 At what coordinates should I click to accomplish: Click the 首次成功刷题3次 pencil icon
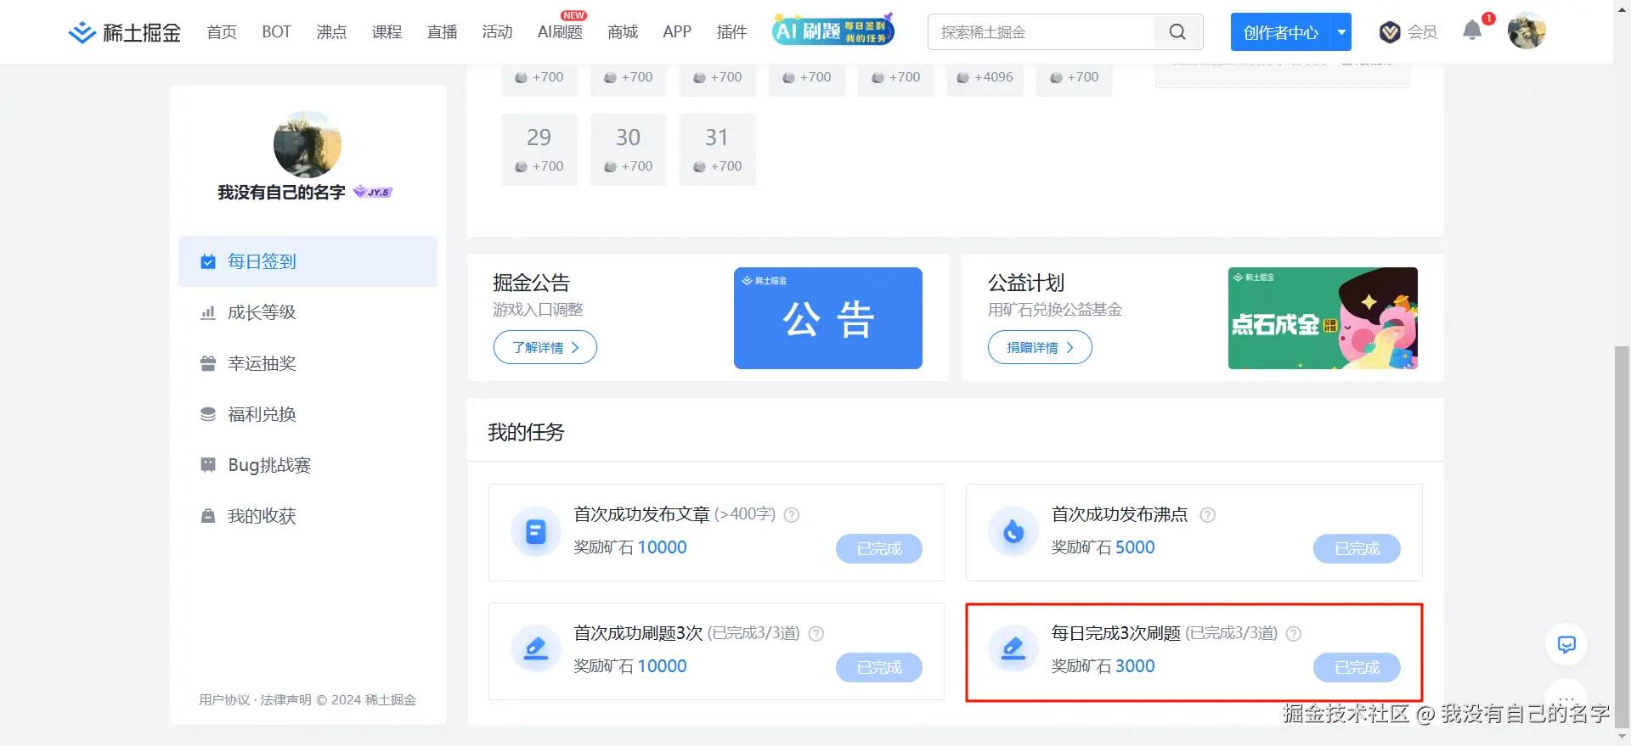536,650
